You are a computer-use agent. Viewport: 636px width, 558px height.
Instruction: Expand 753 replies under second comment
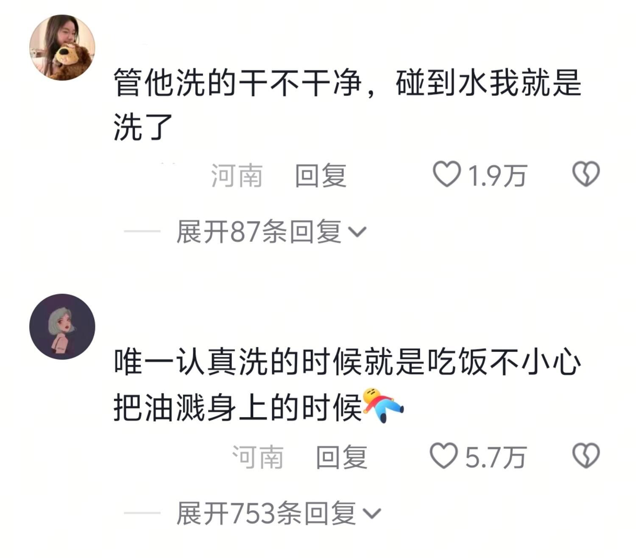(279, 513)
